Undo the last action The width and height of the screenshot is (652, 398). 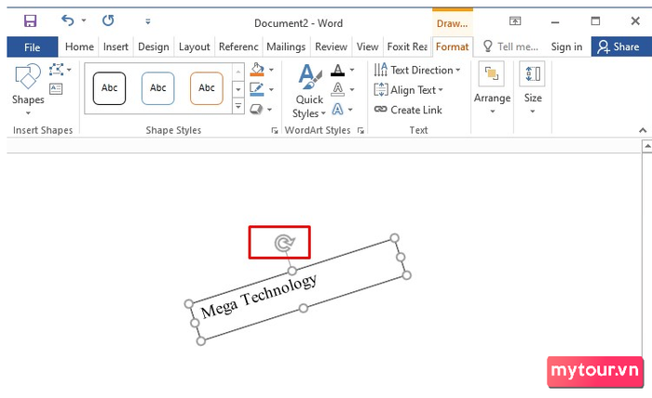pyautogui.click(x=67, y=20)
